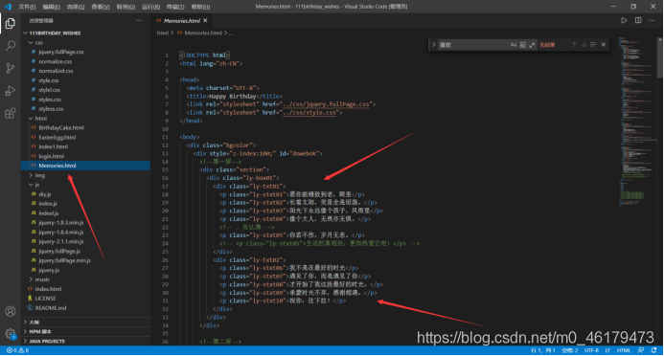The image size is (664, 356).
Task: Go to previous match in find widget
Action: point(574,44)
